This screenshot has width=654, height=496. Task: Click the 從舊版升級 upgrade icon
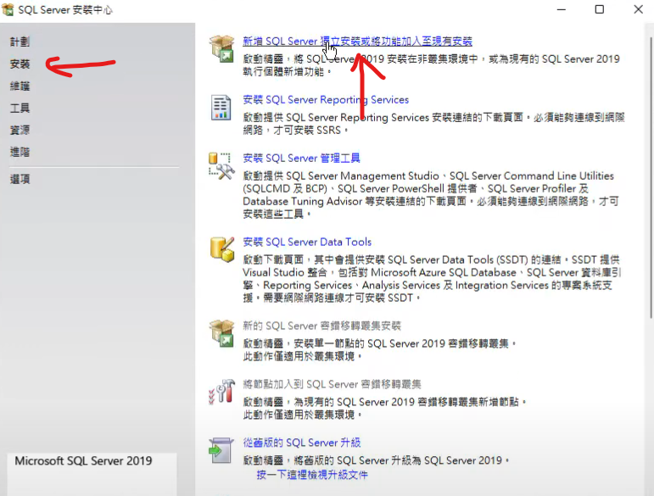[x=221, y=450]
